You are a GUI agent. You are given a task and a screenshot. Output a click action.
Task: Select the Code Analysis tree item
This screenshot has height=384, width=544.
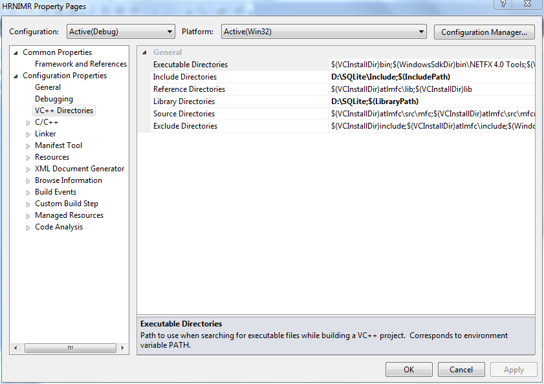58,226
